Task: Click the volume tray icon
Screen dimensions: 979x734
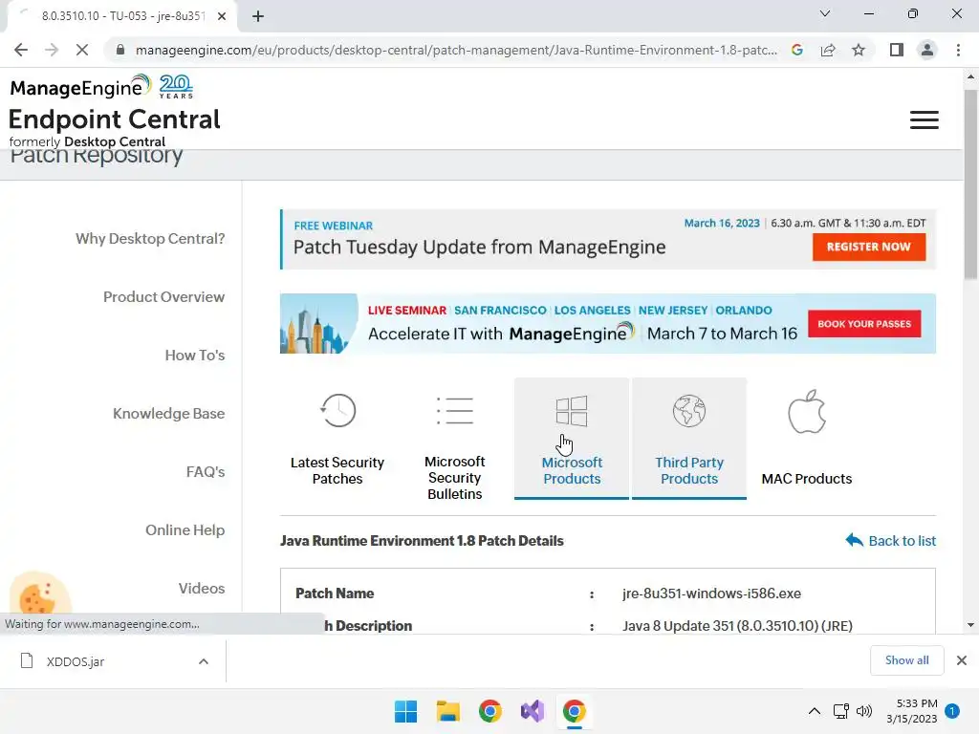Action: [864, 711]
